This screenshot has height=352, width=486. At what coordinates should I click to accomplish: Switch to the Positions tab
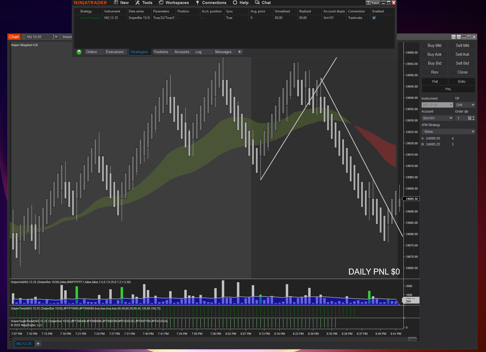[161, 52]
